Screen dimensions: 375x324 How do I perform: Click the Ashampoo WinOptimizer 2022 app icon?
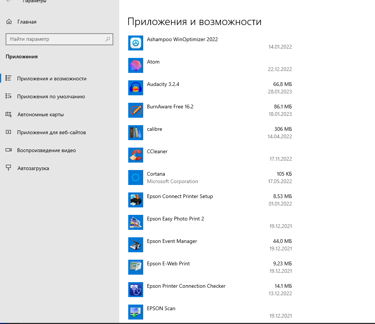coord(136,43)
